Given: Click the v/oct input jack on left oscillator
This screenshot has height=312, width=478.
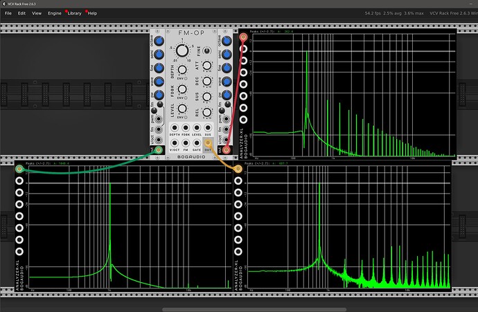Looking at the screenshot, I should pos(159,140).
